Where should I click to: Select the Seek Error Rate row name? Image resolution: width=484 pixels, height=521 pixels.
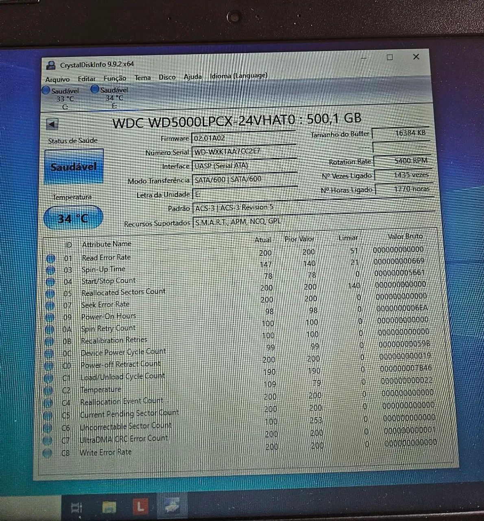pos(105,304)
